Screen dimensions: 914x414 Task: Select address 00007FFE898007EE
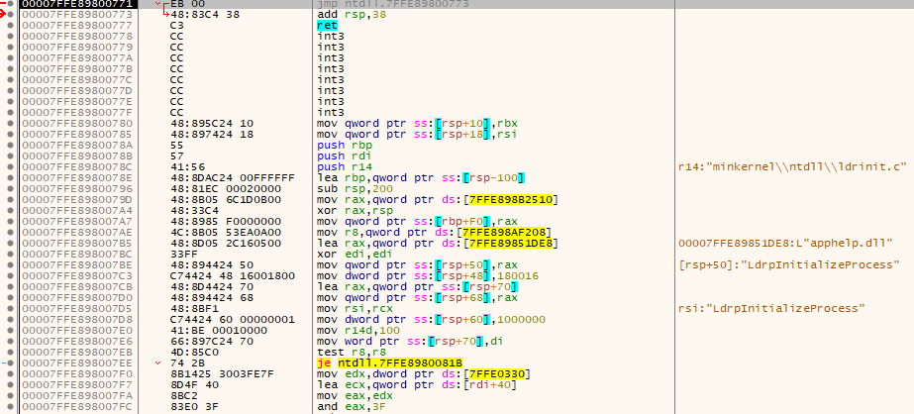(77, 363)
